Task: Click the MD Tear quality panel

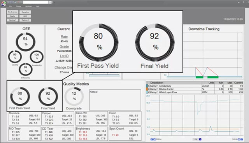Action: coord(25,134)
